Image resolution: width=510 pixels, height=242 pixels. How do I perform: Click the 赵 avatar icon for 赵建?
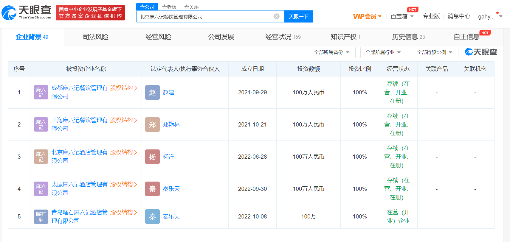152,92
